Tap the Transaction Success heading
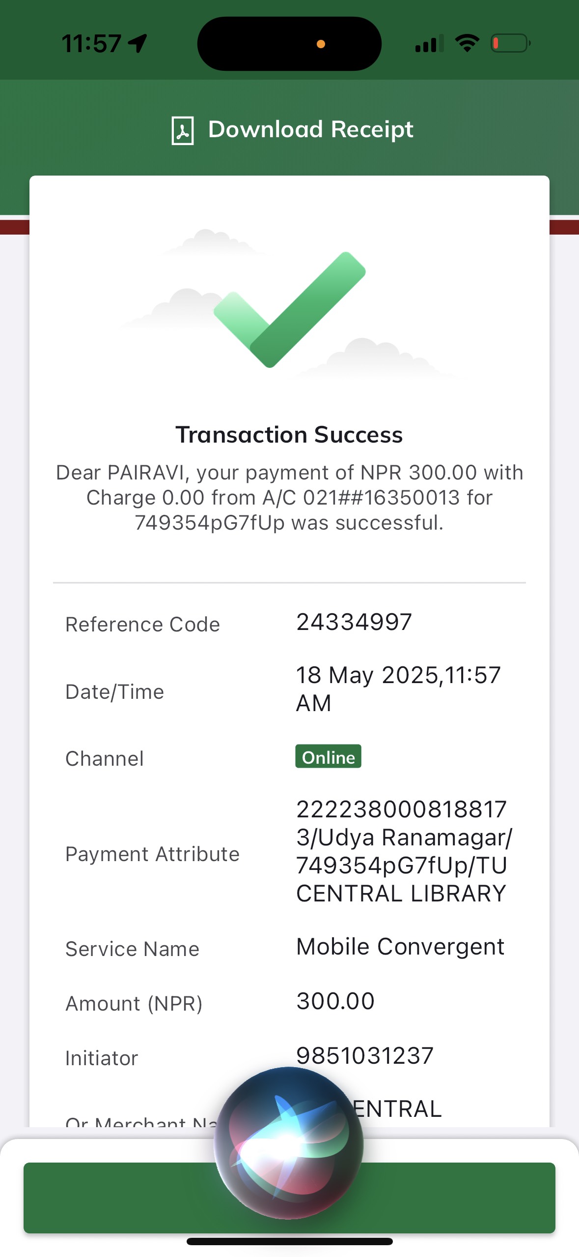The height and width of the screenshot is (1257, 579). click(x=289, y=435)
